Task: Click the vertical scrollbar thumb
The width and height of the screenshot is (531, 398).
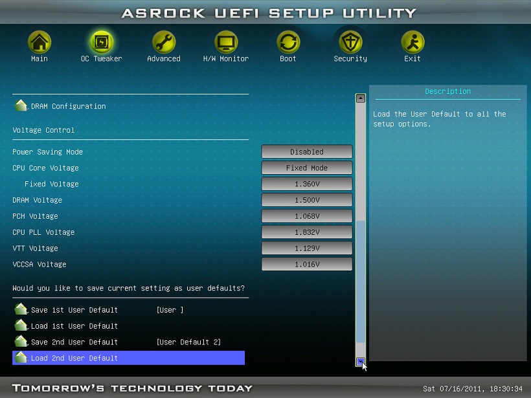Action: coord(361,282)
